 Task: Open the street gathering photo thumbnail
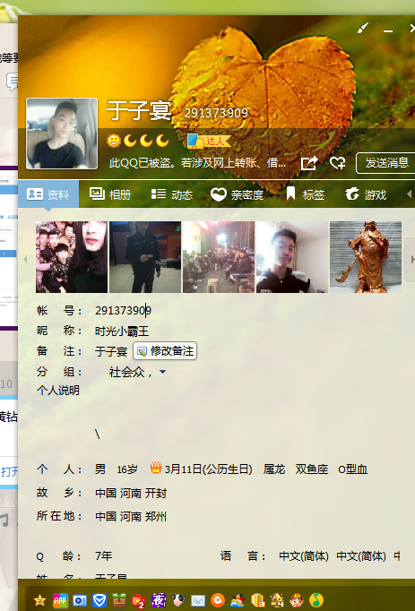[x=219, y=257]
